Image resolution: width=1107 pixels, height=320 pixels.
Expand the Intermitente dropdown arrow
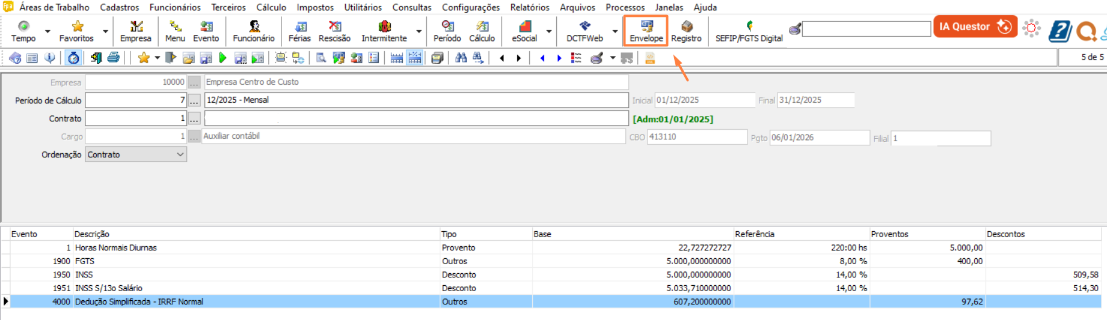click(419, 31)
